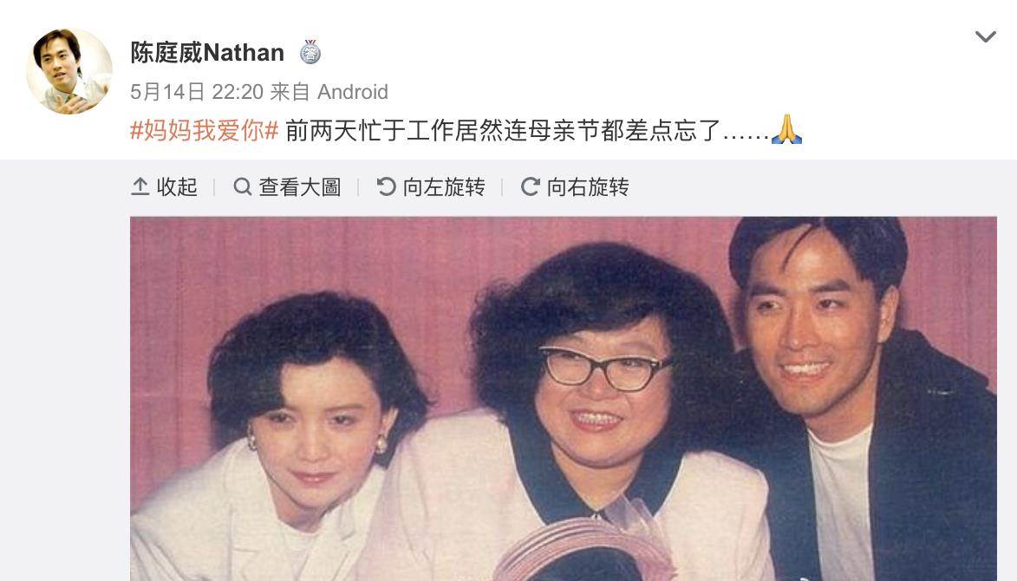The width and height of the screenshot is (1017, 581).
Task: Open the 陈庭威Nathan profile avatar
Action: point(69,71)
